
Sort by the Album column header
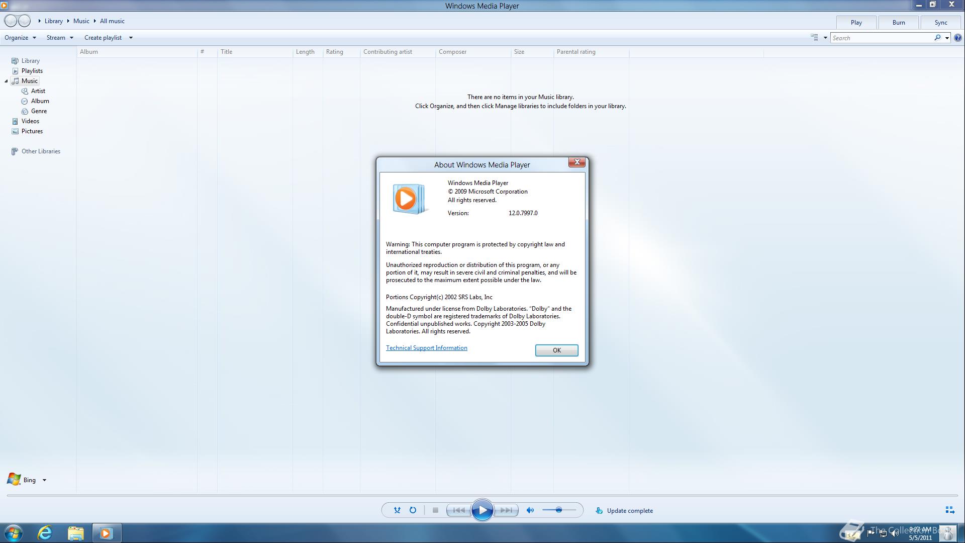point(137,52)
